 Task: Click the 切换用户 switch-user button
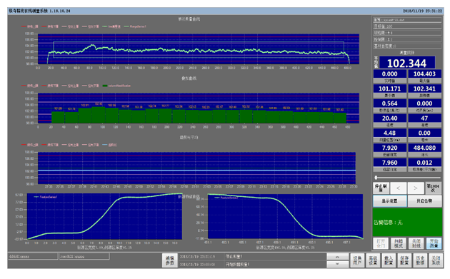(x=357, y=260)
